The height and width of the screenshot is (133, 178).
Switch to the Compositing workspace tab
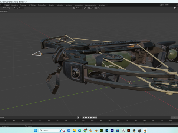point(79,5)
